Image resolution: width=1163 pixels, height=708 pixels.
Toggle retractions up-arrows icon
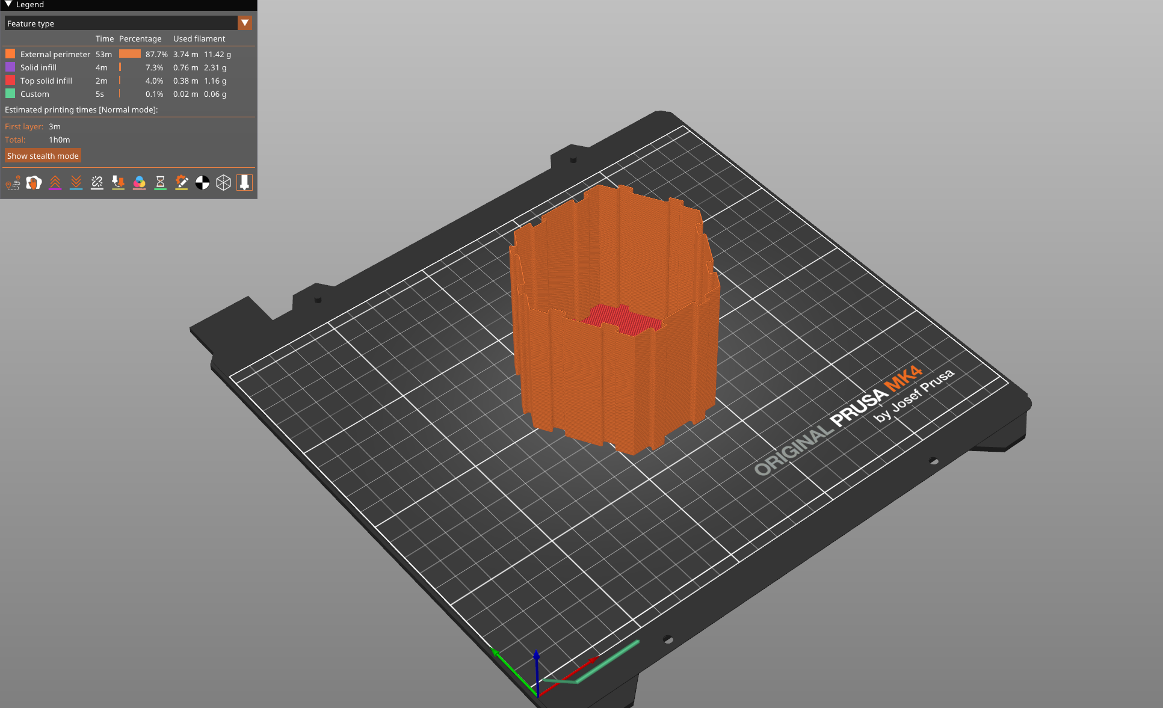[55, 183]
